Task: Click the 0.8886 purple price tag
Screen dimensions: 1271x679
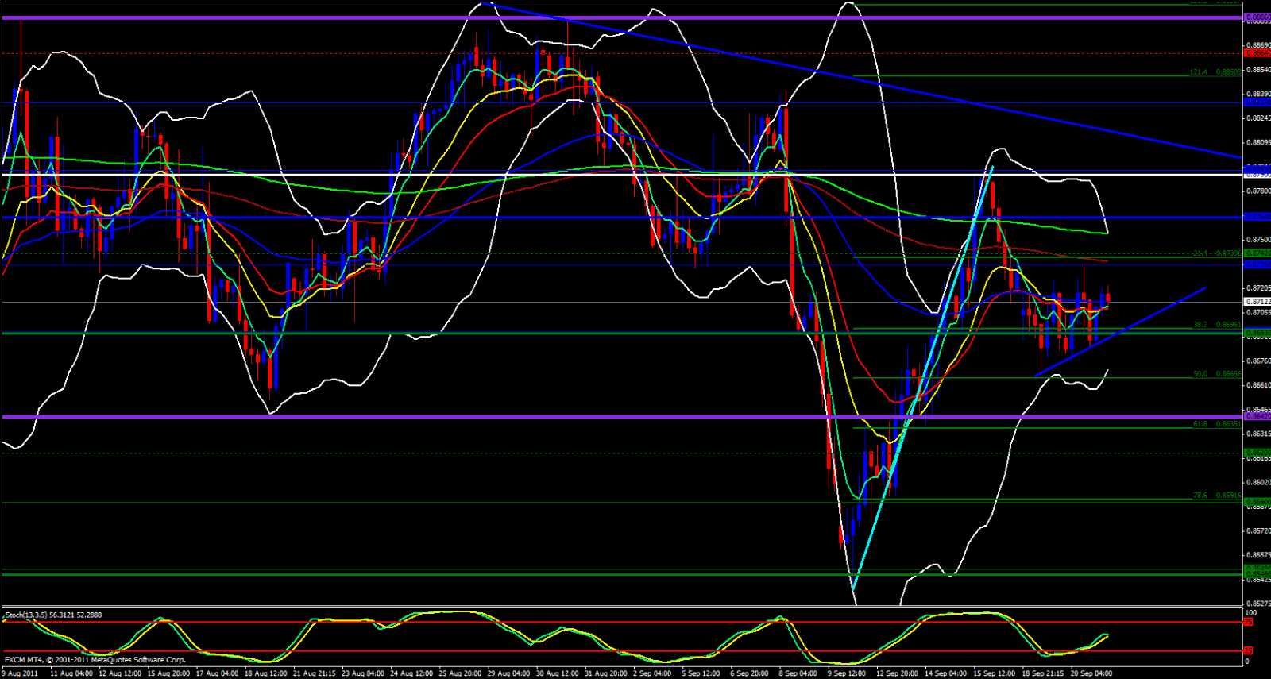Action: click(1256, 17)
